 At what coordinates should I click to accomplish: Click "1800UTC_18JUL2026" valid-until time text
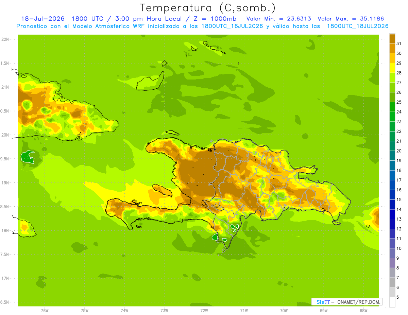(x=358, y=26)
